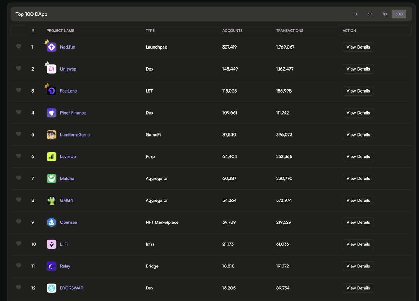Click the LeverUp chart icon
419x301 pixels.
[x=51, y=156]
